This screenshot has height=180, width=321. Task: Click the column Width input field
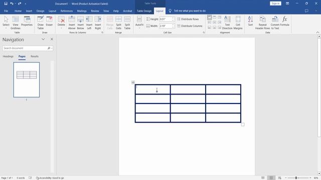click(x=165, y=26)
